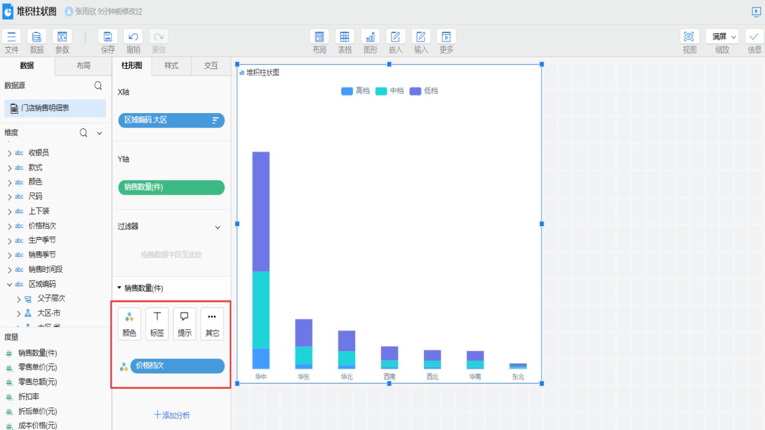Image resolution: width=765 pixels, height=430 pixels.
Task: Expand the 过滤器 section chevron
Action: pyautogui.click(x=218, y=227)
